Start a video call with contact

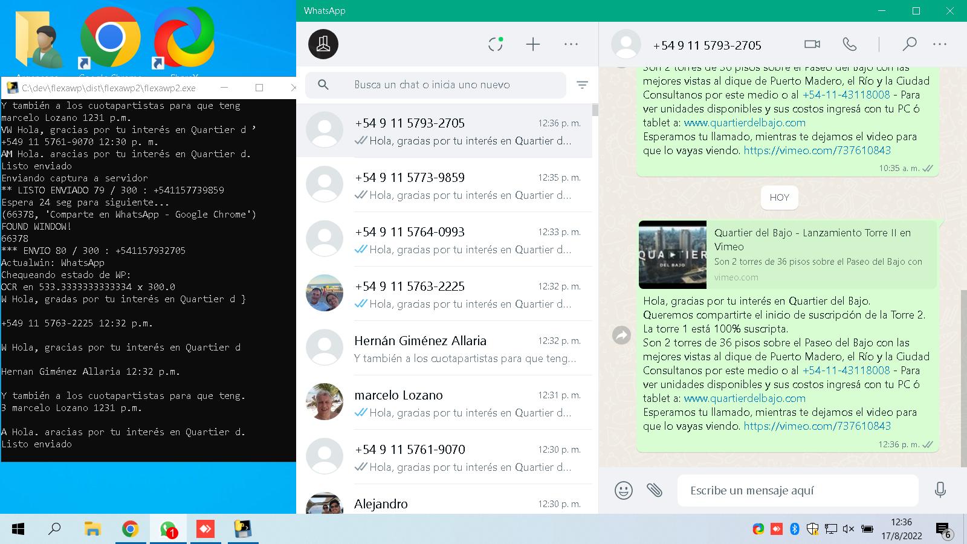pos(812,44)
